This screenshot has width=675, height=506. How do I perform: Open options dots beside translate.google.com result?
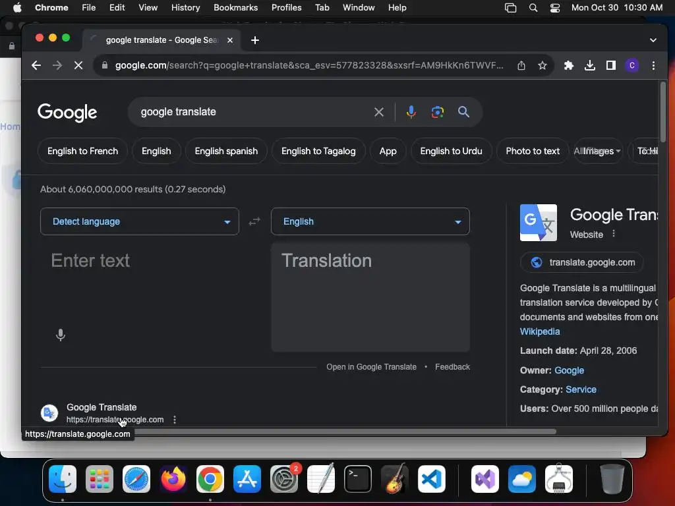(x=174, y=420)
